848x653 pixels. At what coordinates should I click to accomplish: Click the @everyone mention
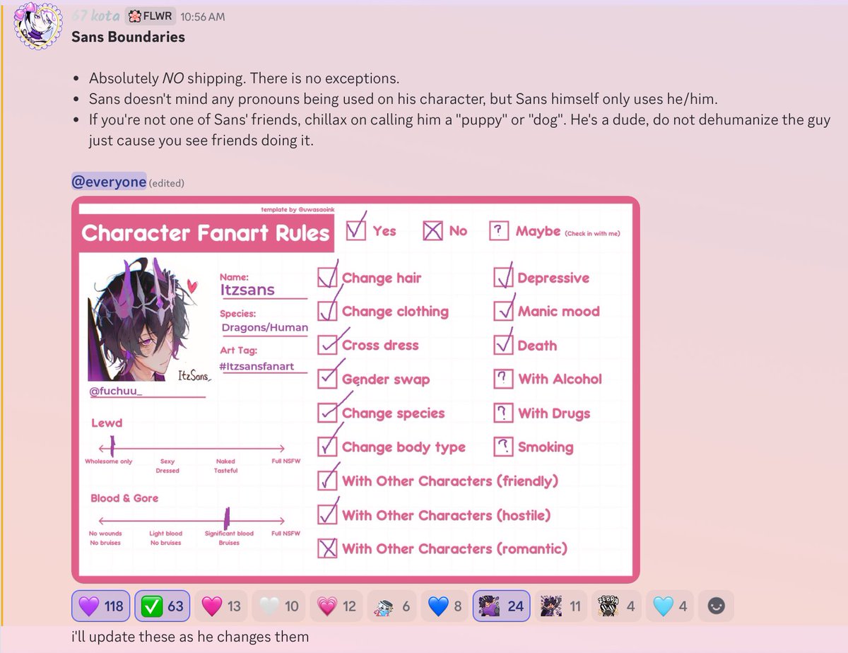tap(109, 182)
